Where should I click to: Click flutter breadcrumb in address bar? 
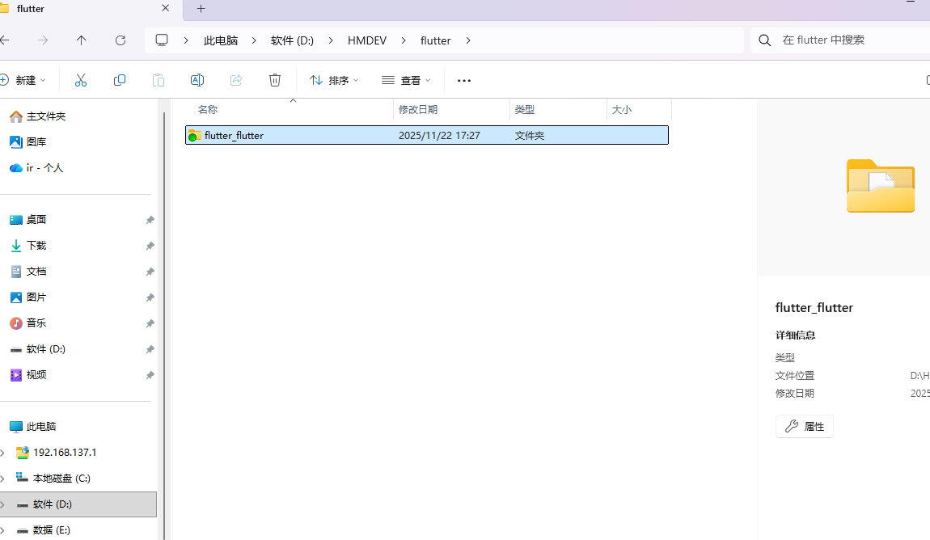pyautogui.click(x=435, y=40)
